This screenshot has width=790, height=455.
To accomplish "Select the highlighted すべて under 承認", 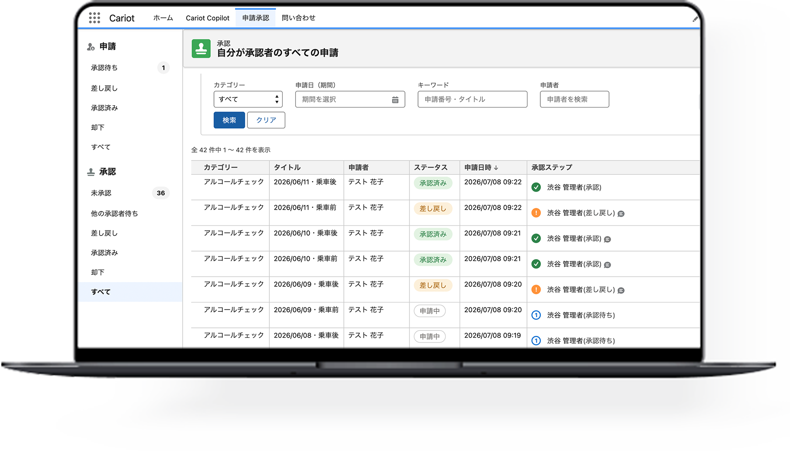I will (x=130, y=292).
